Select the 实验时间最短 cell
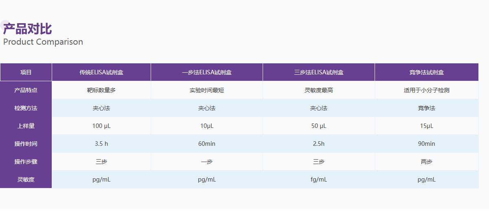This screenshot has height=212, width=489. [x=207, y=90]
